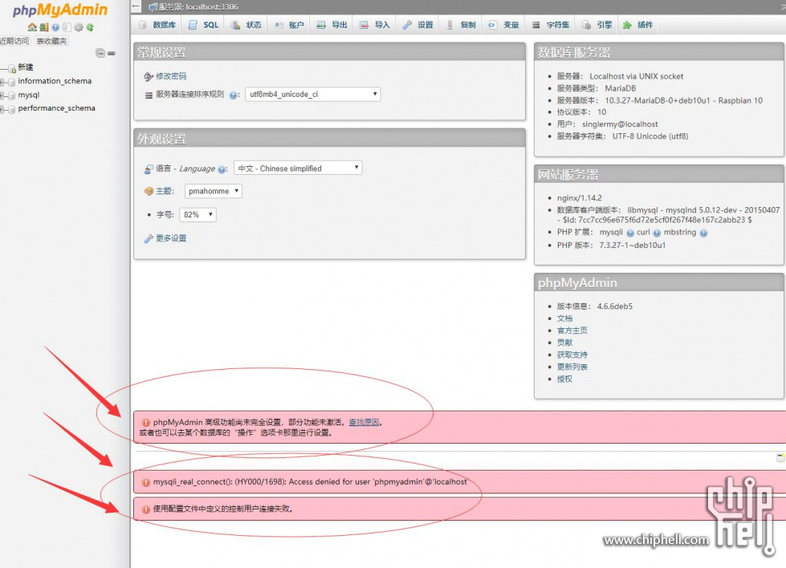Screen dimensions: 786x568
Task: Go to the 导入 tab
Action: pyautogui.click(x=374, y=25)
